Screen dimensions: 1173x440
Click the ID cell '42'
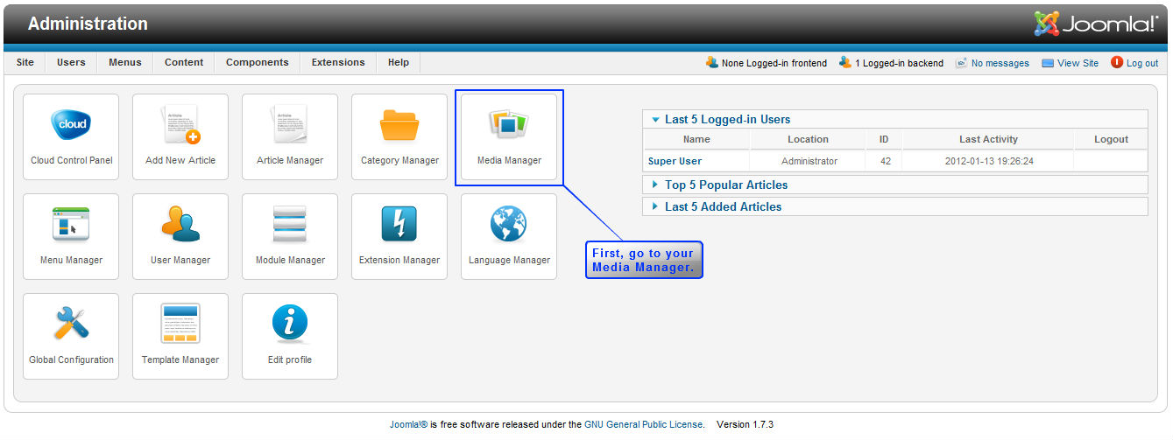(884, 161)
